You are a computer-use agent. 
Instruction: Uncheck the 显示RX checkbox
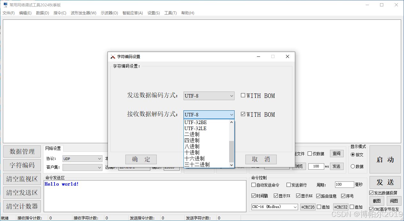298,196
